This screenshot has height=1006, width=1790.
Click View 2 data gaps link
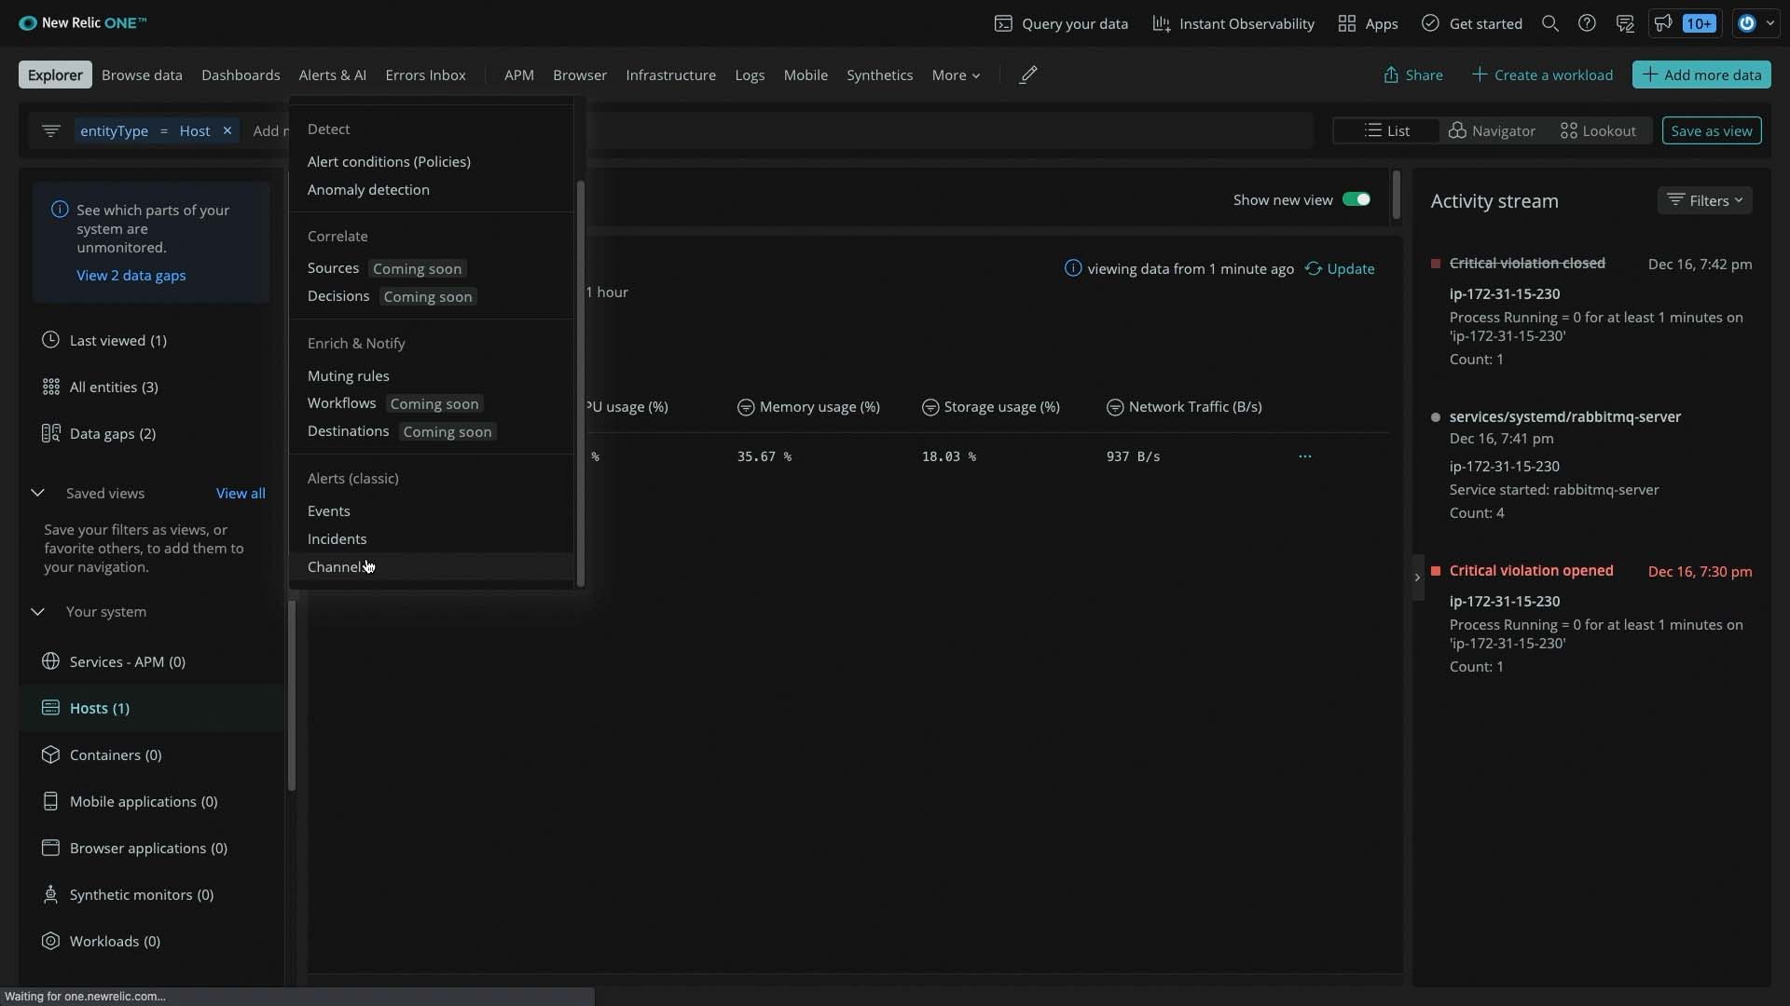131,275
